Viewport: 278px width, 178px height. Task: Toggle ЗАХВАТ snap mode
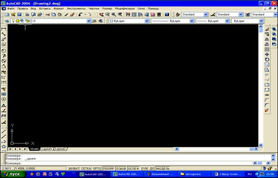(74, 169)
